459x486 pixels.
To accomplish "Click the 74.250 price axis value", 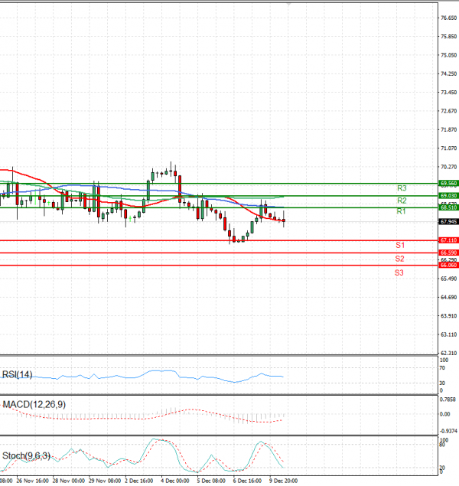I will point(449,73).
